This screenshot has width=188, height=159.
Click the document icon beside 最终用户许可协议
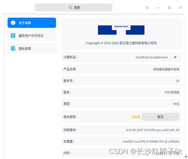(13, 36)
